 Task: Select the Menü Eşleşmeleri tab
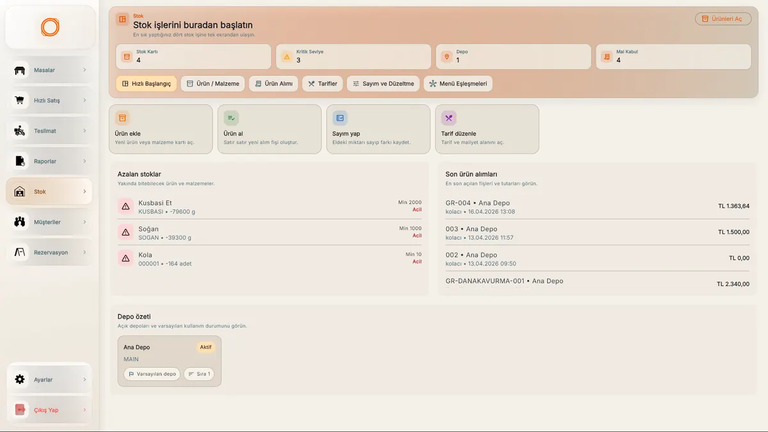point(458,84)
